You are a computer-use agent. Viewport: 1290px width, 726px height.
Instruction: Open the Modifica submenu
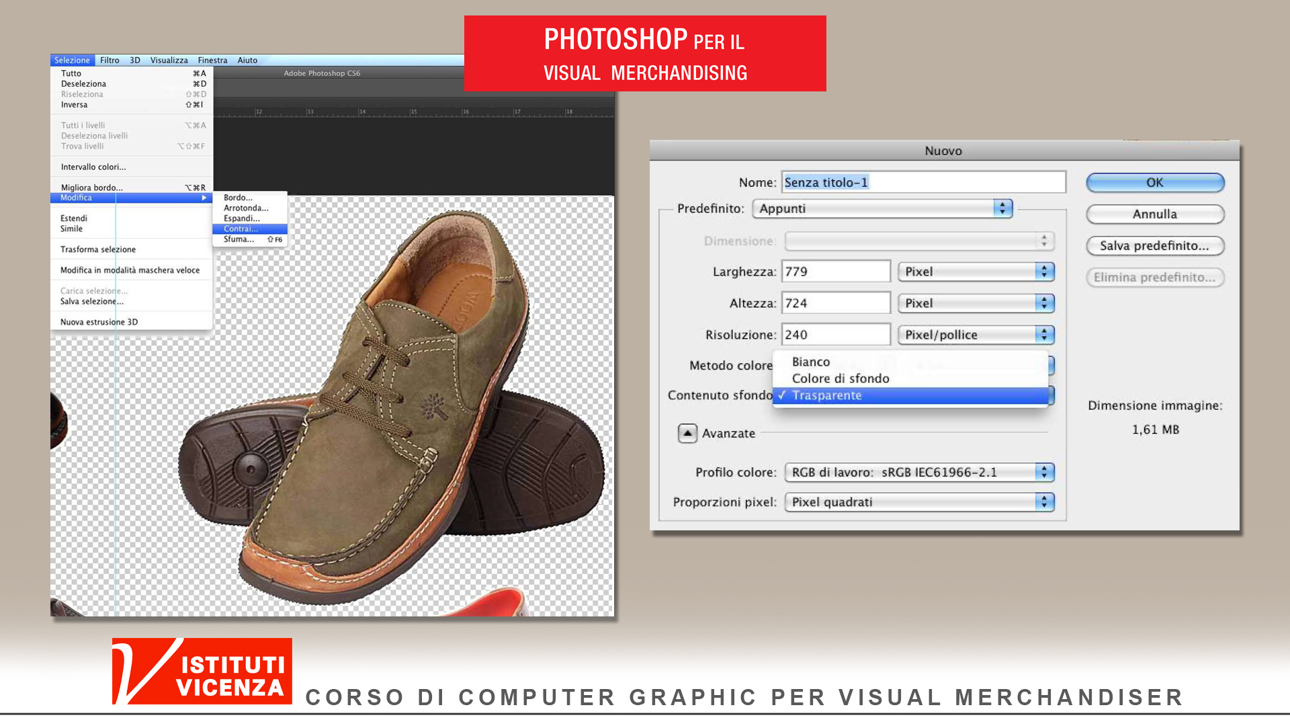pyautogui.click(x=132, y=198)
